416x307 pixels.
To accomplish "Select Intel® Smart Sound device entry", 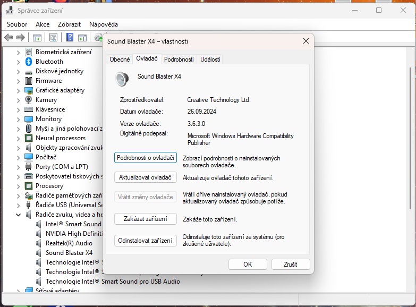I will point(73,224).
